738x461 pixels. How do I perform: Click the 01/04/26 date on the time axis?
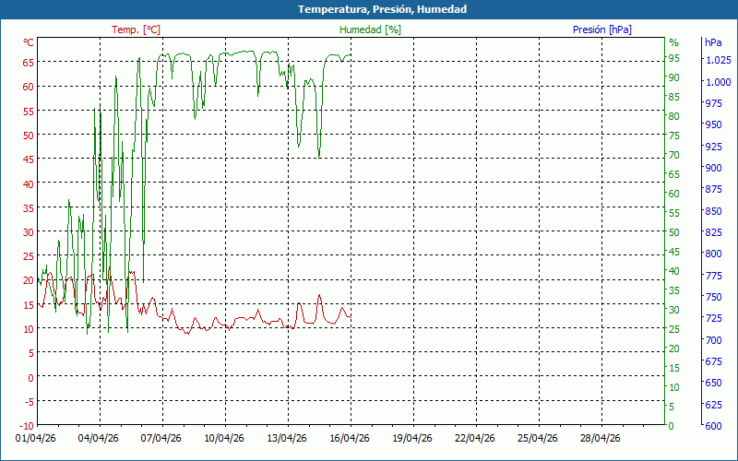click(35, 439)
